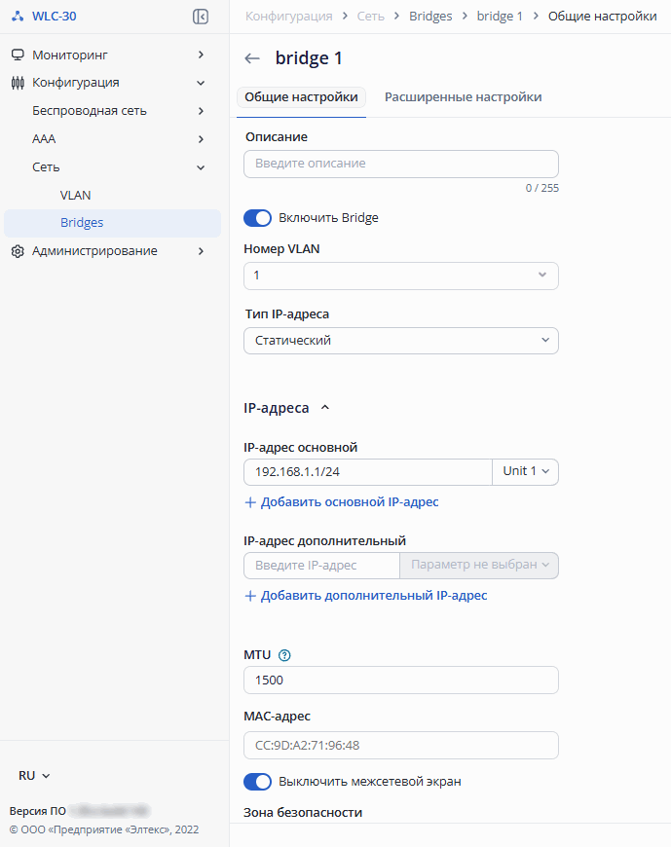The width and height of the screenshot is (671, 847).
Task: Click the back arrow beside bridge 1
Action: click(x=252, y=58)
